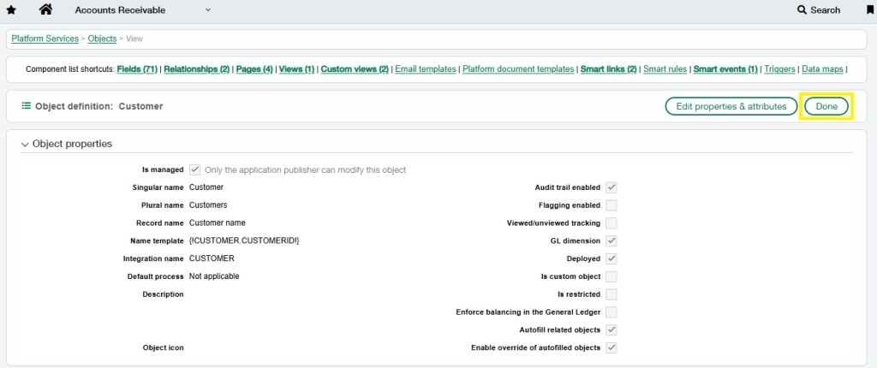Open the Data maps shortcut
This screenshot has width=877, height=368.
822,69
